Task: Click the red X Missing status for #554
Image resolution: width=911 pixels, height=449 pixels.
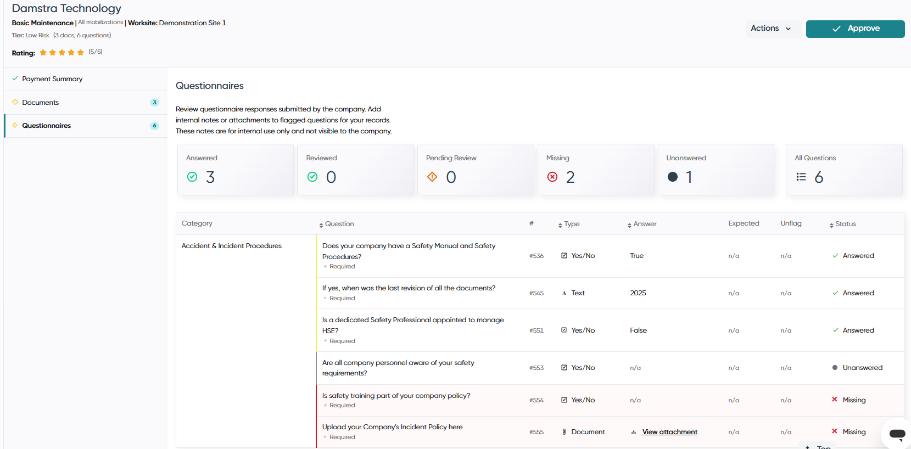Action: (834, 400)
